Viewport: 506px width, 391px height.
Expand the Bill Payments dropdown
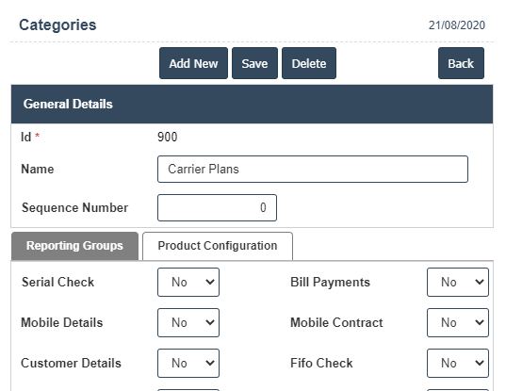pyautogui.click(x=458, y=282)
